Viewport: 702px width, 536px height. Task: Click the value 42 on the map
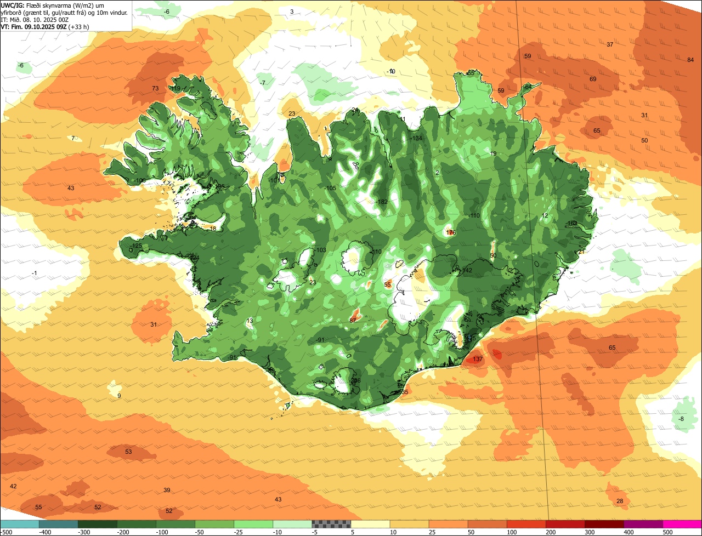[13, 487]
